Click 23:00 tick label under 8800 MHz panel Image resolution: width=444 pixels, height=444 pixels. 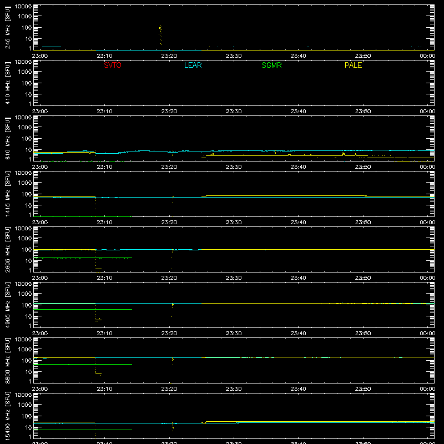[39, 389]
